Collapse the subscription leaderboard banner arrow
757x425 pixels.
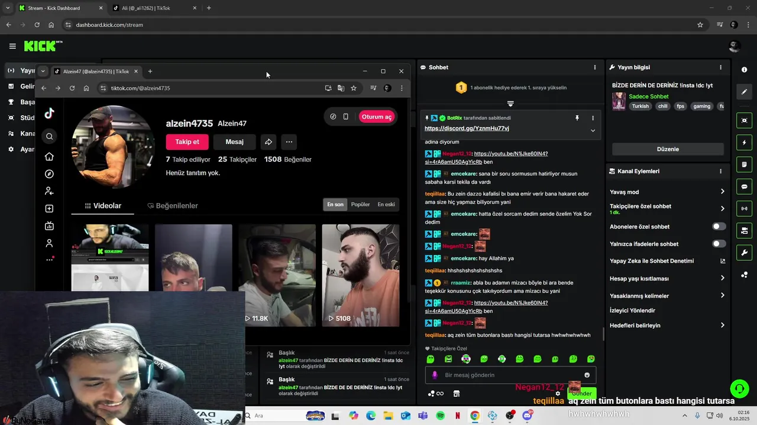[510, 103]
